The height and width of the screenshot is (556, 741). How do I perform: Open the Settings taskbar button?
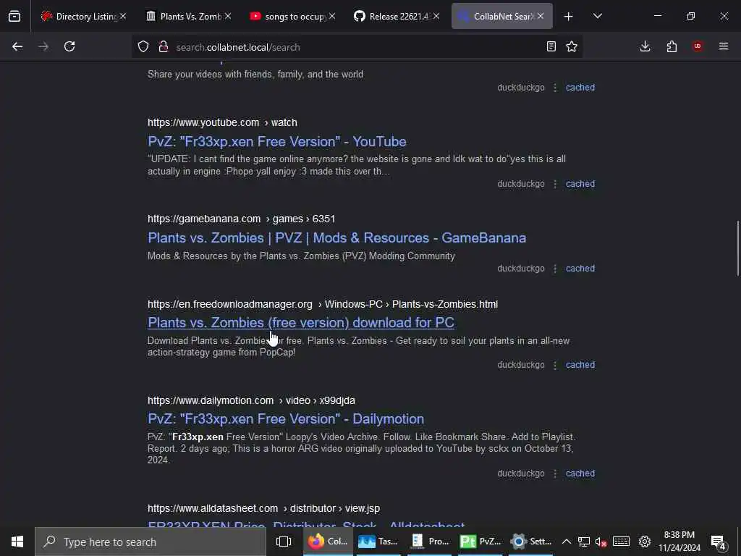(x=532, y=542)
